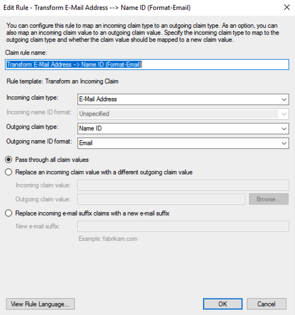The height and width of the screenshot is (315, 295).
Task: Click the Incoming claim value field
Action: 183,185
